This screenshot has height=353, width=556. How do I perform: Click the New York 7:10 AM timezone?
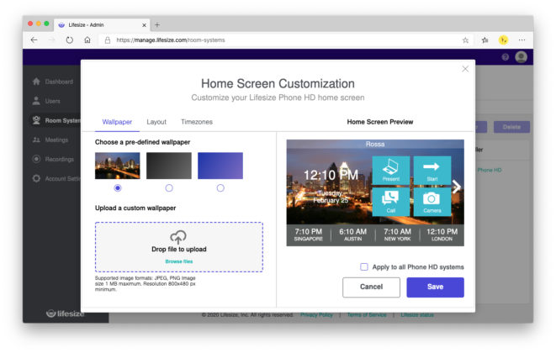tap(397, 234)
